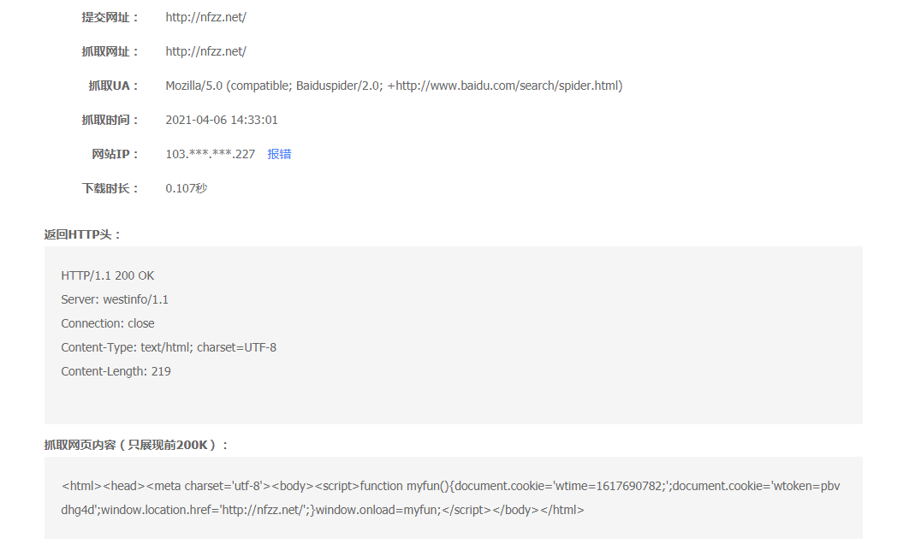The width and height of the screenshot is (915, 556).
Task: Click the 抓取UA field label
Action: coord(113,86)
